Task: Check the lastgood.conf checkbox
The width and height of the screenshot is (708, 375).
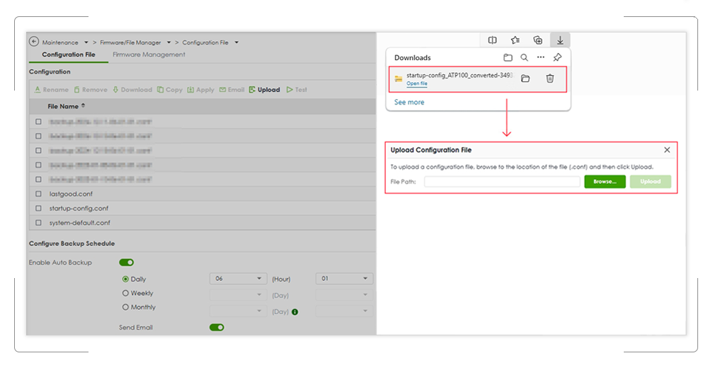Action: (x=38, y=194)
